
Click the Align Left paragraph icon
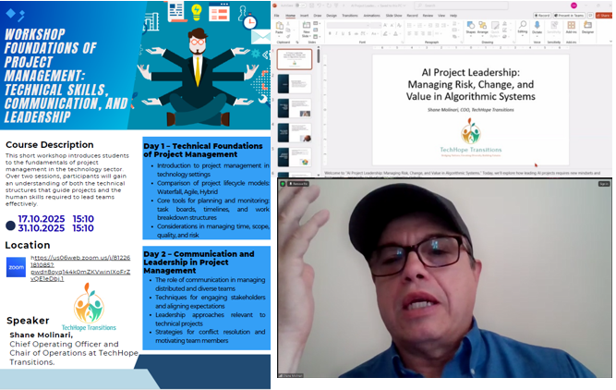click(x=409, y=34)
